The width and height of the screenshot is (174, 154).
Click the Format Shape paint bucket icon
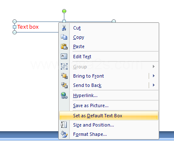64,134
